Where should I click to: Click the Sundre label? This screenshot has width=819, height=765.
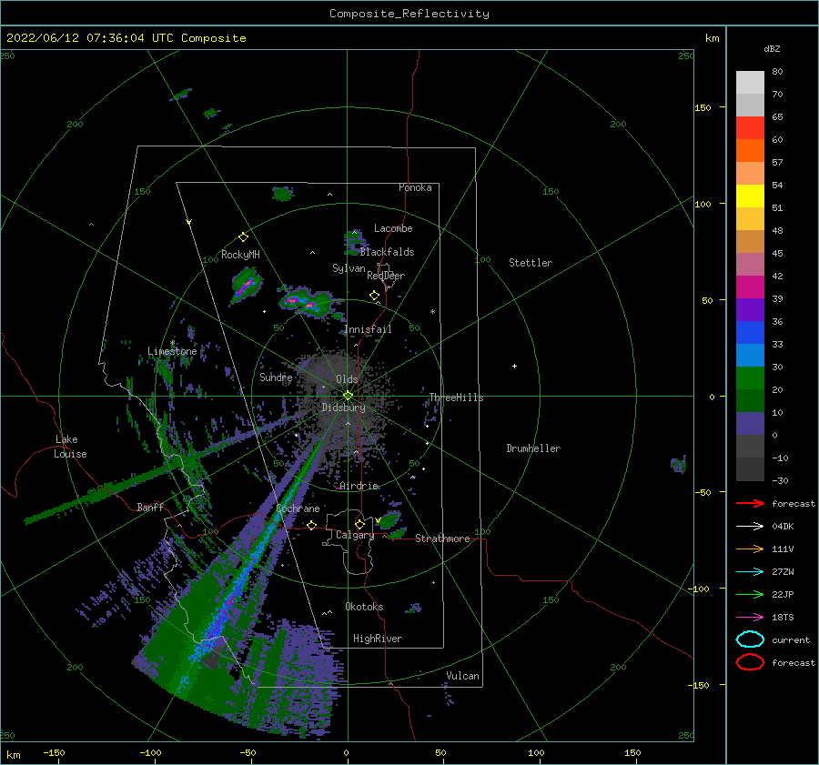click(x=276, y=377)
